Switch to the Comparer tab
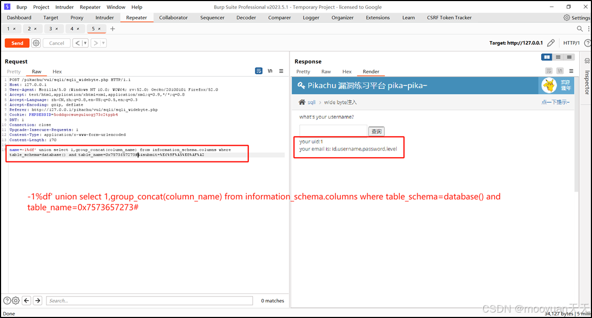Screen dimensions: 592x318 click(279, 18)
